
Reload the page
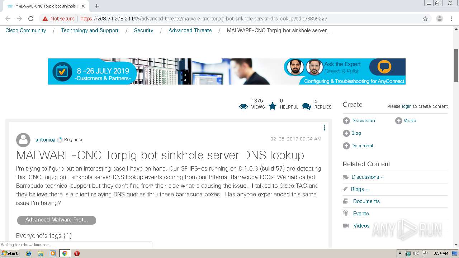click(31, 19)
